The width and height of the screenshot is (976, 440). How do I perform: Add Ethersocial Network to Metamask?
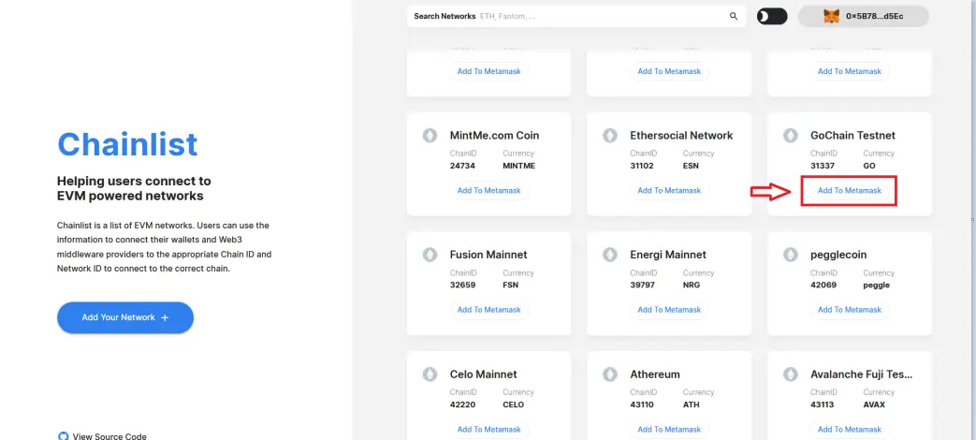click(669, 190)
